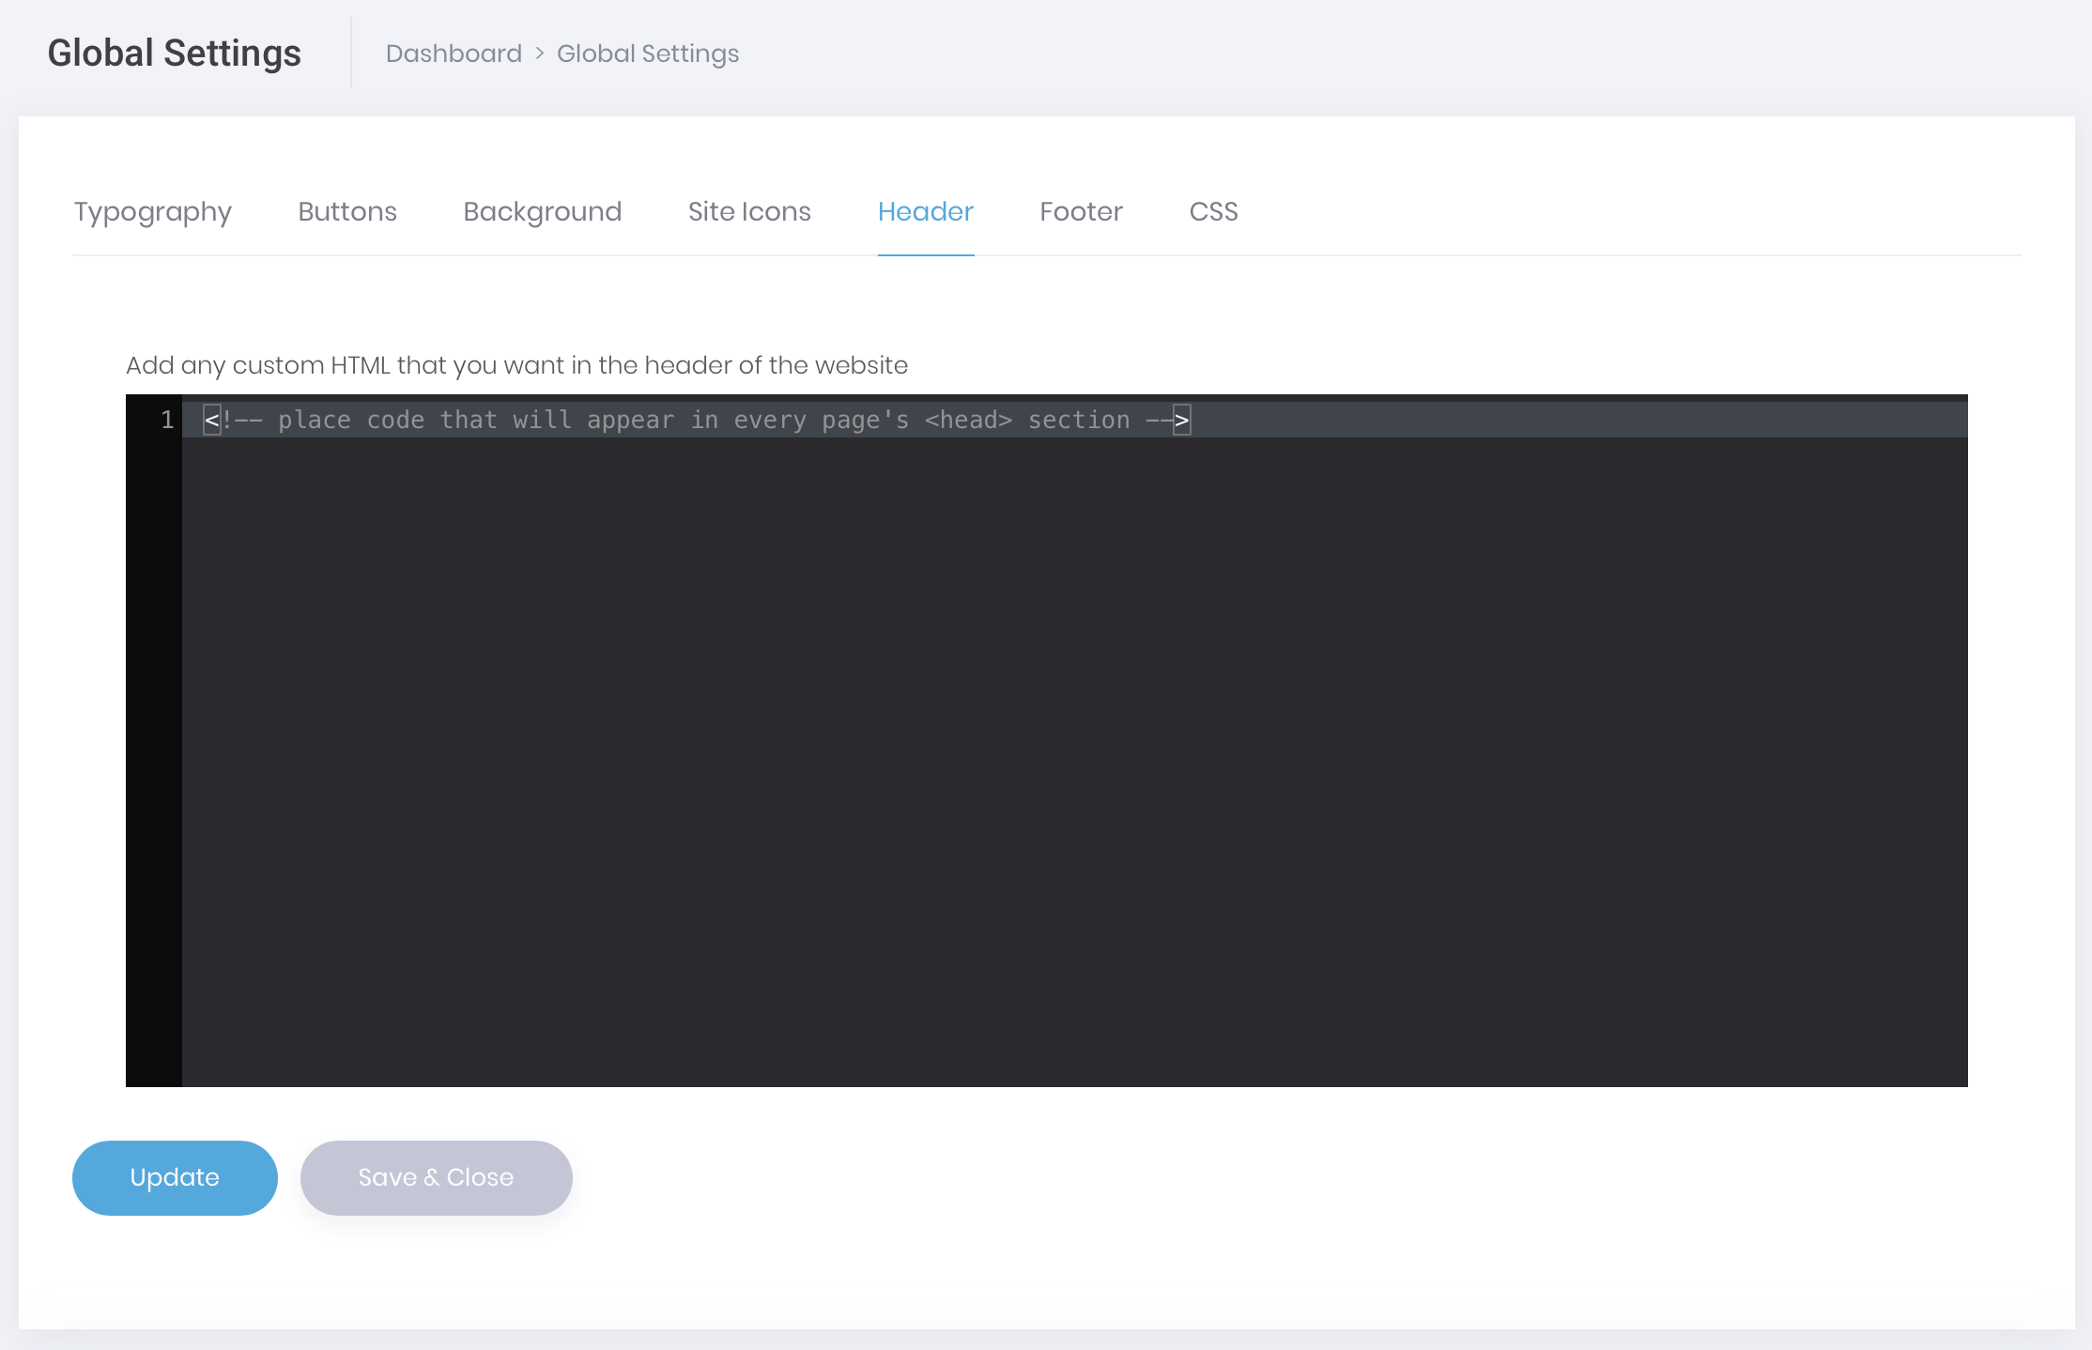Navigate to Site Icons section

(x=748, y=212)
